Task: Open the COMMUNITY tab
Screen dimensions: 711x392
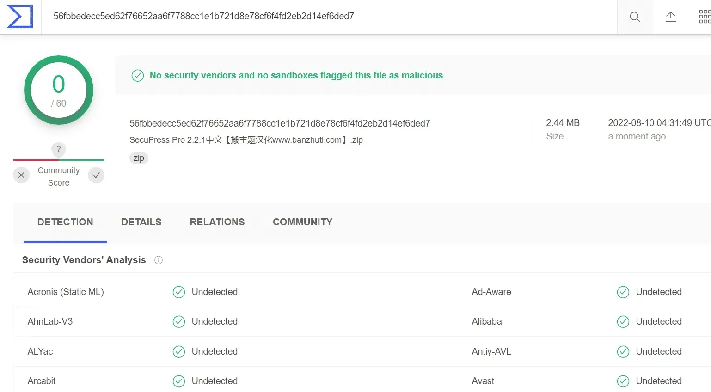Action: [x=303, y=222]
